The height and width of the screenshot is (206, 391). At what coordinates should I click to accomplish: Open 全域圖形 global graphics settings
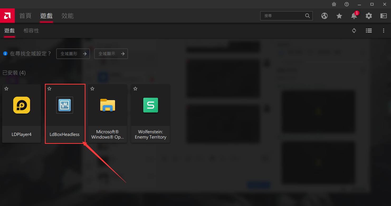tap(73, 54)
